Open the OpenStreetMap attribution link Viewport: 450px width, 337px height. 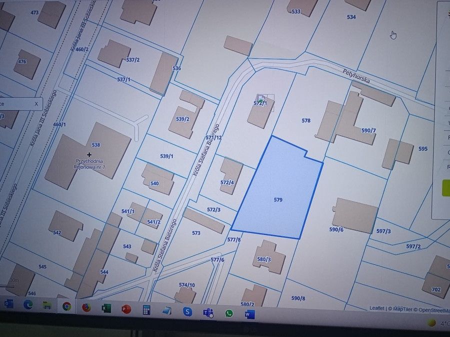pos(434,310)
